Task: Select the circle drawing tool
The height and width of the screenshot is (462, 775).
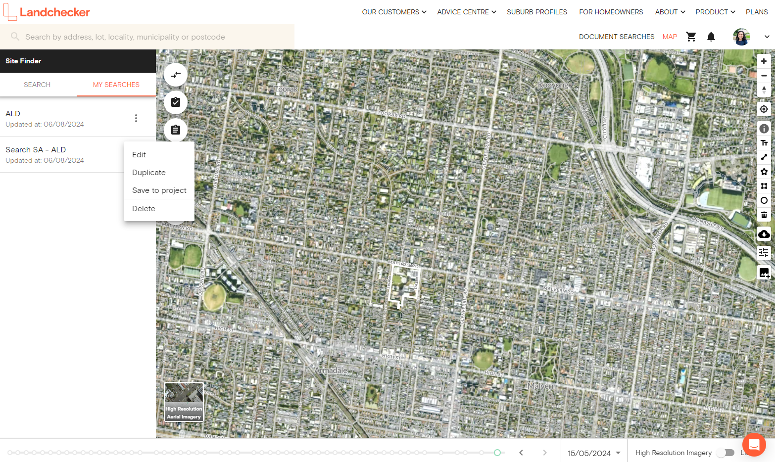Action: point(764,200)
